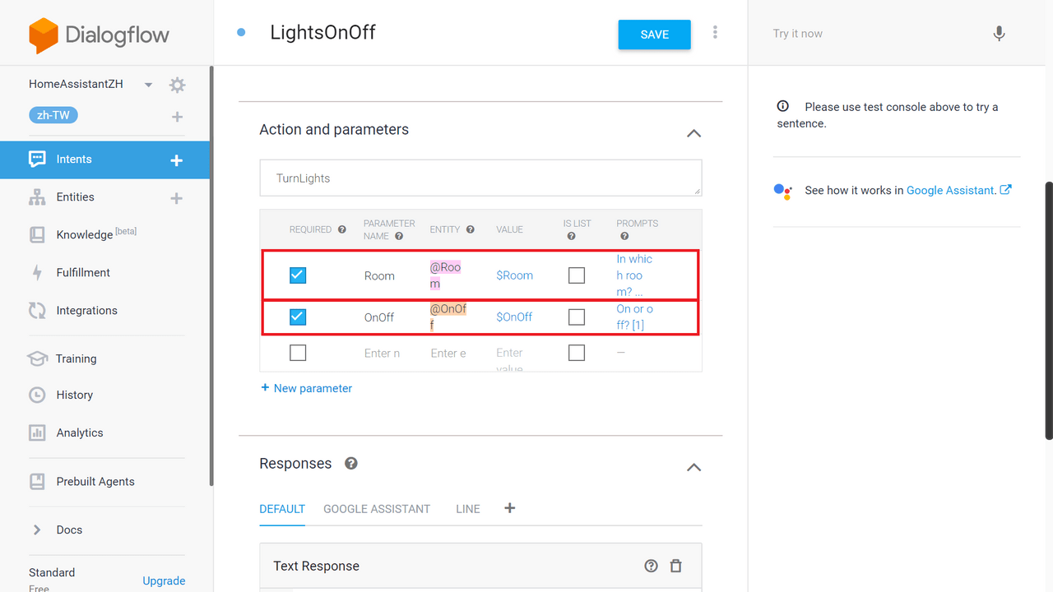This screenshot has width=1053, height=592.
Task: Click the Fulfillment lightning bolt icon
Action: click(x=37, y=273)
